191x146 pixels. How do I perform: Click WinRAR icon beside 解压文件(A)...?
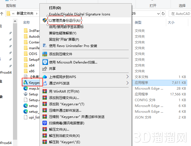pos(45,129)
